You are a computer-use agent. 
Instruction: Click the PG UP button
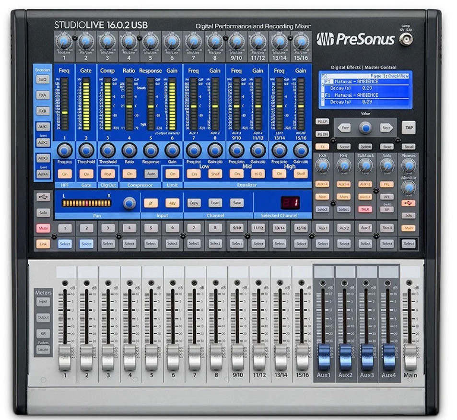coord(322,121)
